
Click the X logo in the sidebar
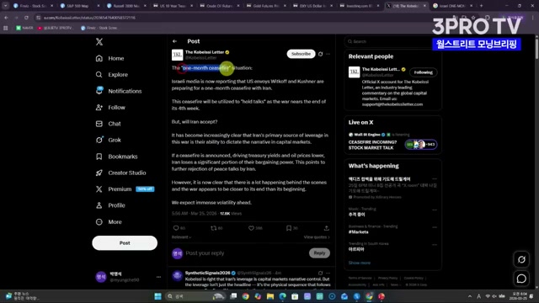pos(99,42)
